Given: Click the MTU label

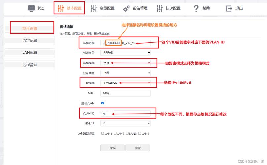Looking at the screenshot, I should coord(91,93).
